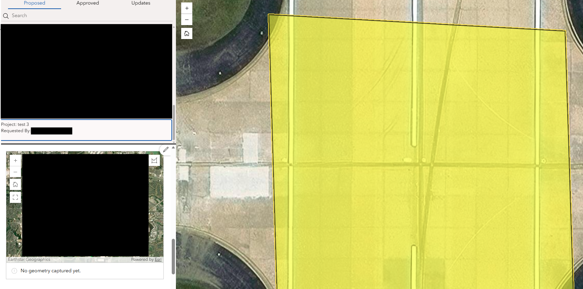Open the Updates tab
Viewport: 583px width, 289px height.
(141, 3)
